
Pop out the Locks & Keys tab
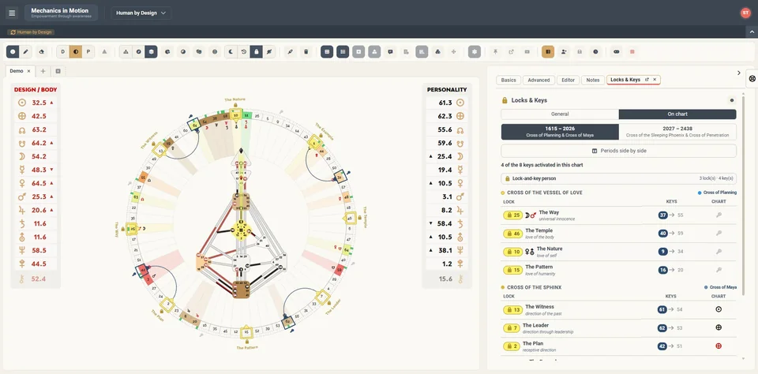(647, 79)
